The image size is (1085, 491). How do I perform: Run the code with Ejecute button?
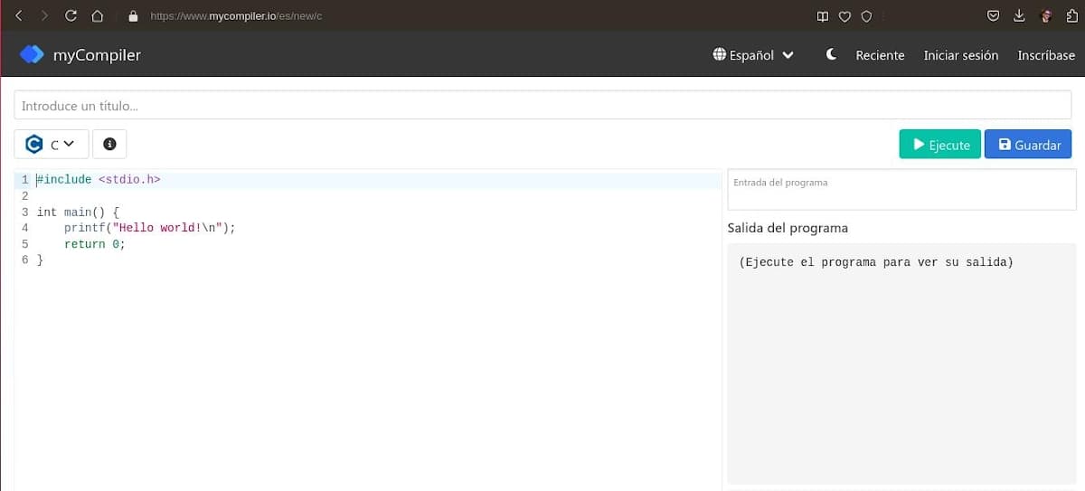pos(939,145)
